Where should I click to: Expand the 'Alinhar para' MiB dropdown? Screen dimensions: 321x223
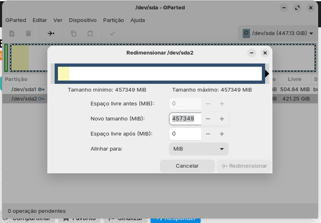pyautogui.click(x=199, y=149)
